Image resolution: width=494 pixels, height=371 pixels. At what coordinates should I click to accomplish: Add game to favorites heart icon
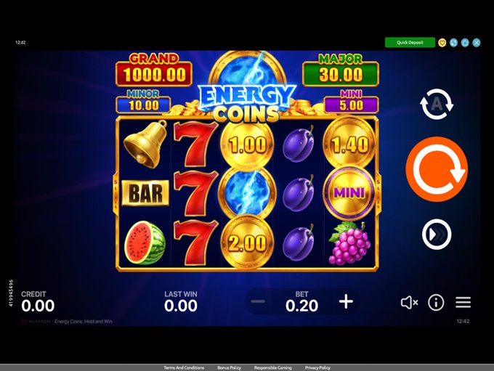coord(442,43)
